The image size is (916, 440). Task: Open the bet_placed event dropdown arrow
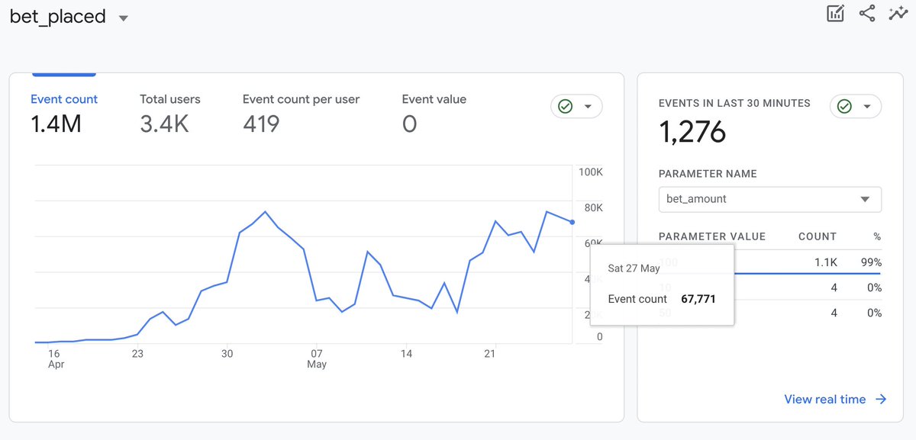coord(124,18)
